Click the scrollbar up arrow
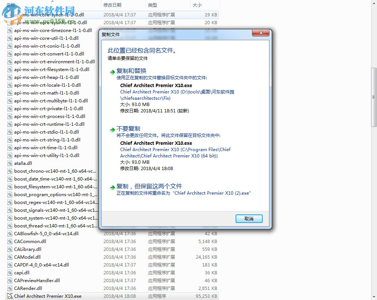This screenshot has width=377, height=300. pyautogui.click(x=374, y=3)
